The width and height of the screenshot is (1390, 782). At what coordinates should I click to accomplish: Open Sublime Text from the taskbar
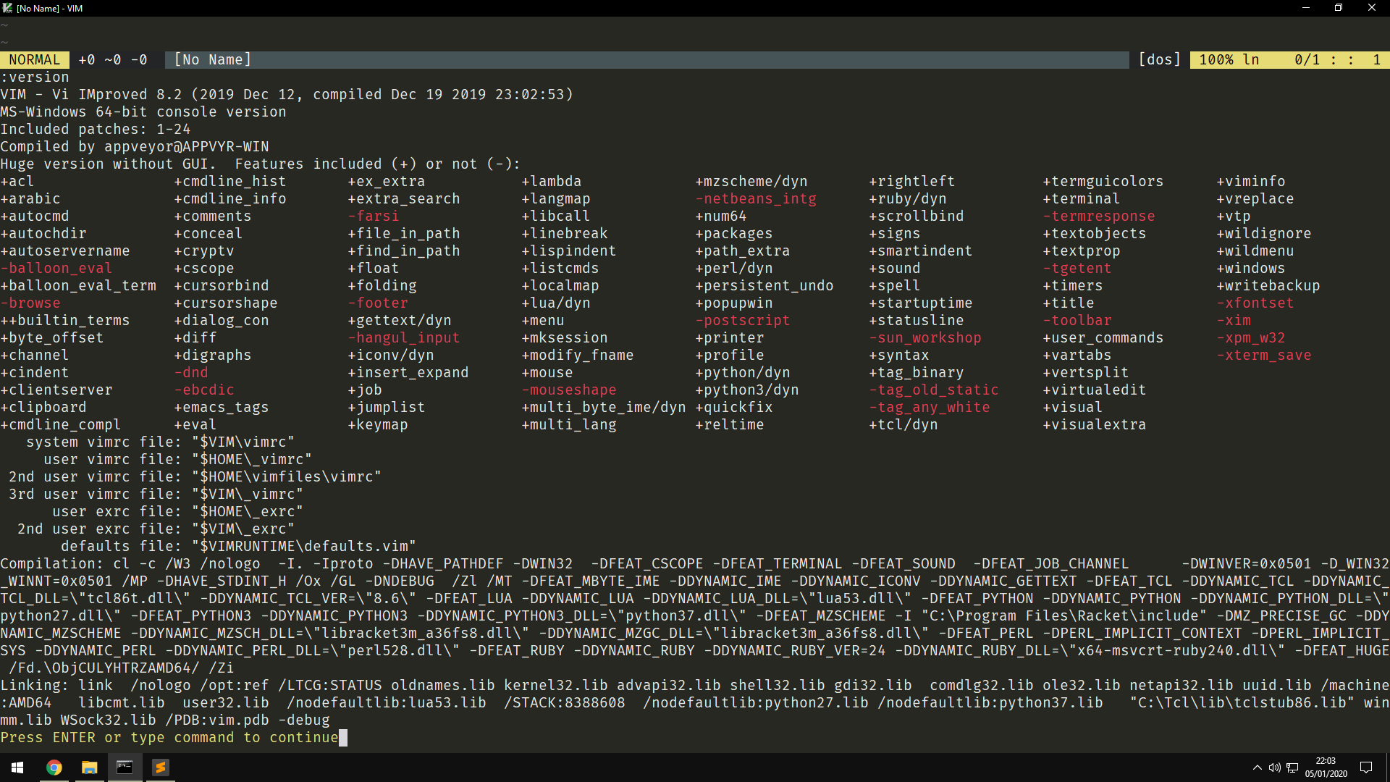(x=160, y=768)
